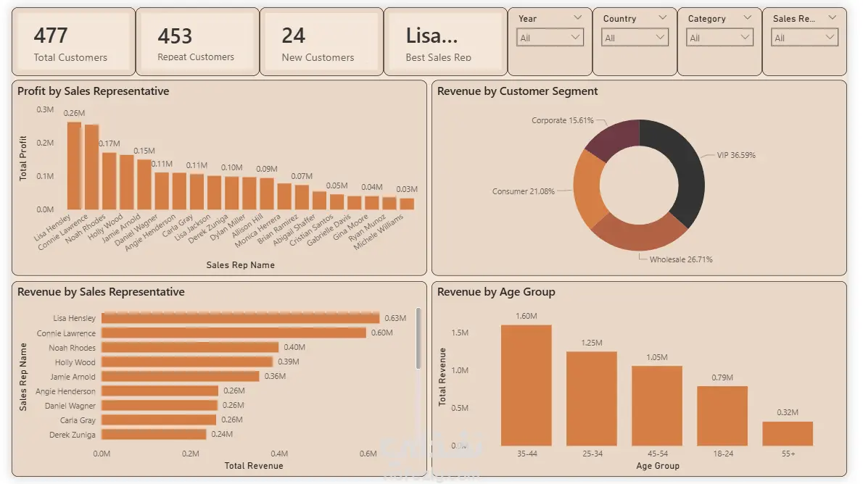Expand the Sales Rep slicer header chevron
Viewport: 863px width, 484px height.
(x=833, y=17)
